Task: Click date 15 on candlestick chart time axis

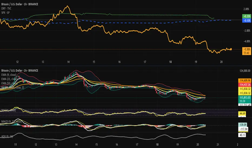Action: coord(97,145)
